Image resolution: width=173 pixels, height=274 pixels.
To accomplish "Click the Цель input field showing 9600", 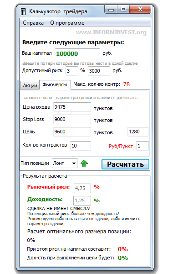I will 72,132.
